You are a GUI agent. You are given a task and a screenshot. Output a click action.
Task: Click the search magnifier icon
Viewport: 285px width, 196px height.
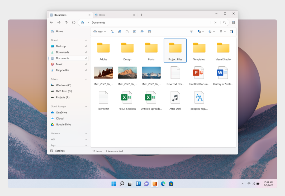click(x=225, y=22)
